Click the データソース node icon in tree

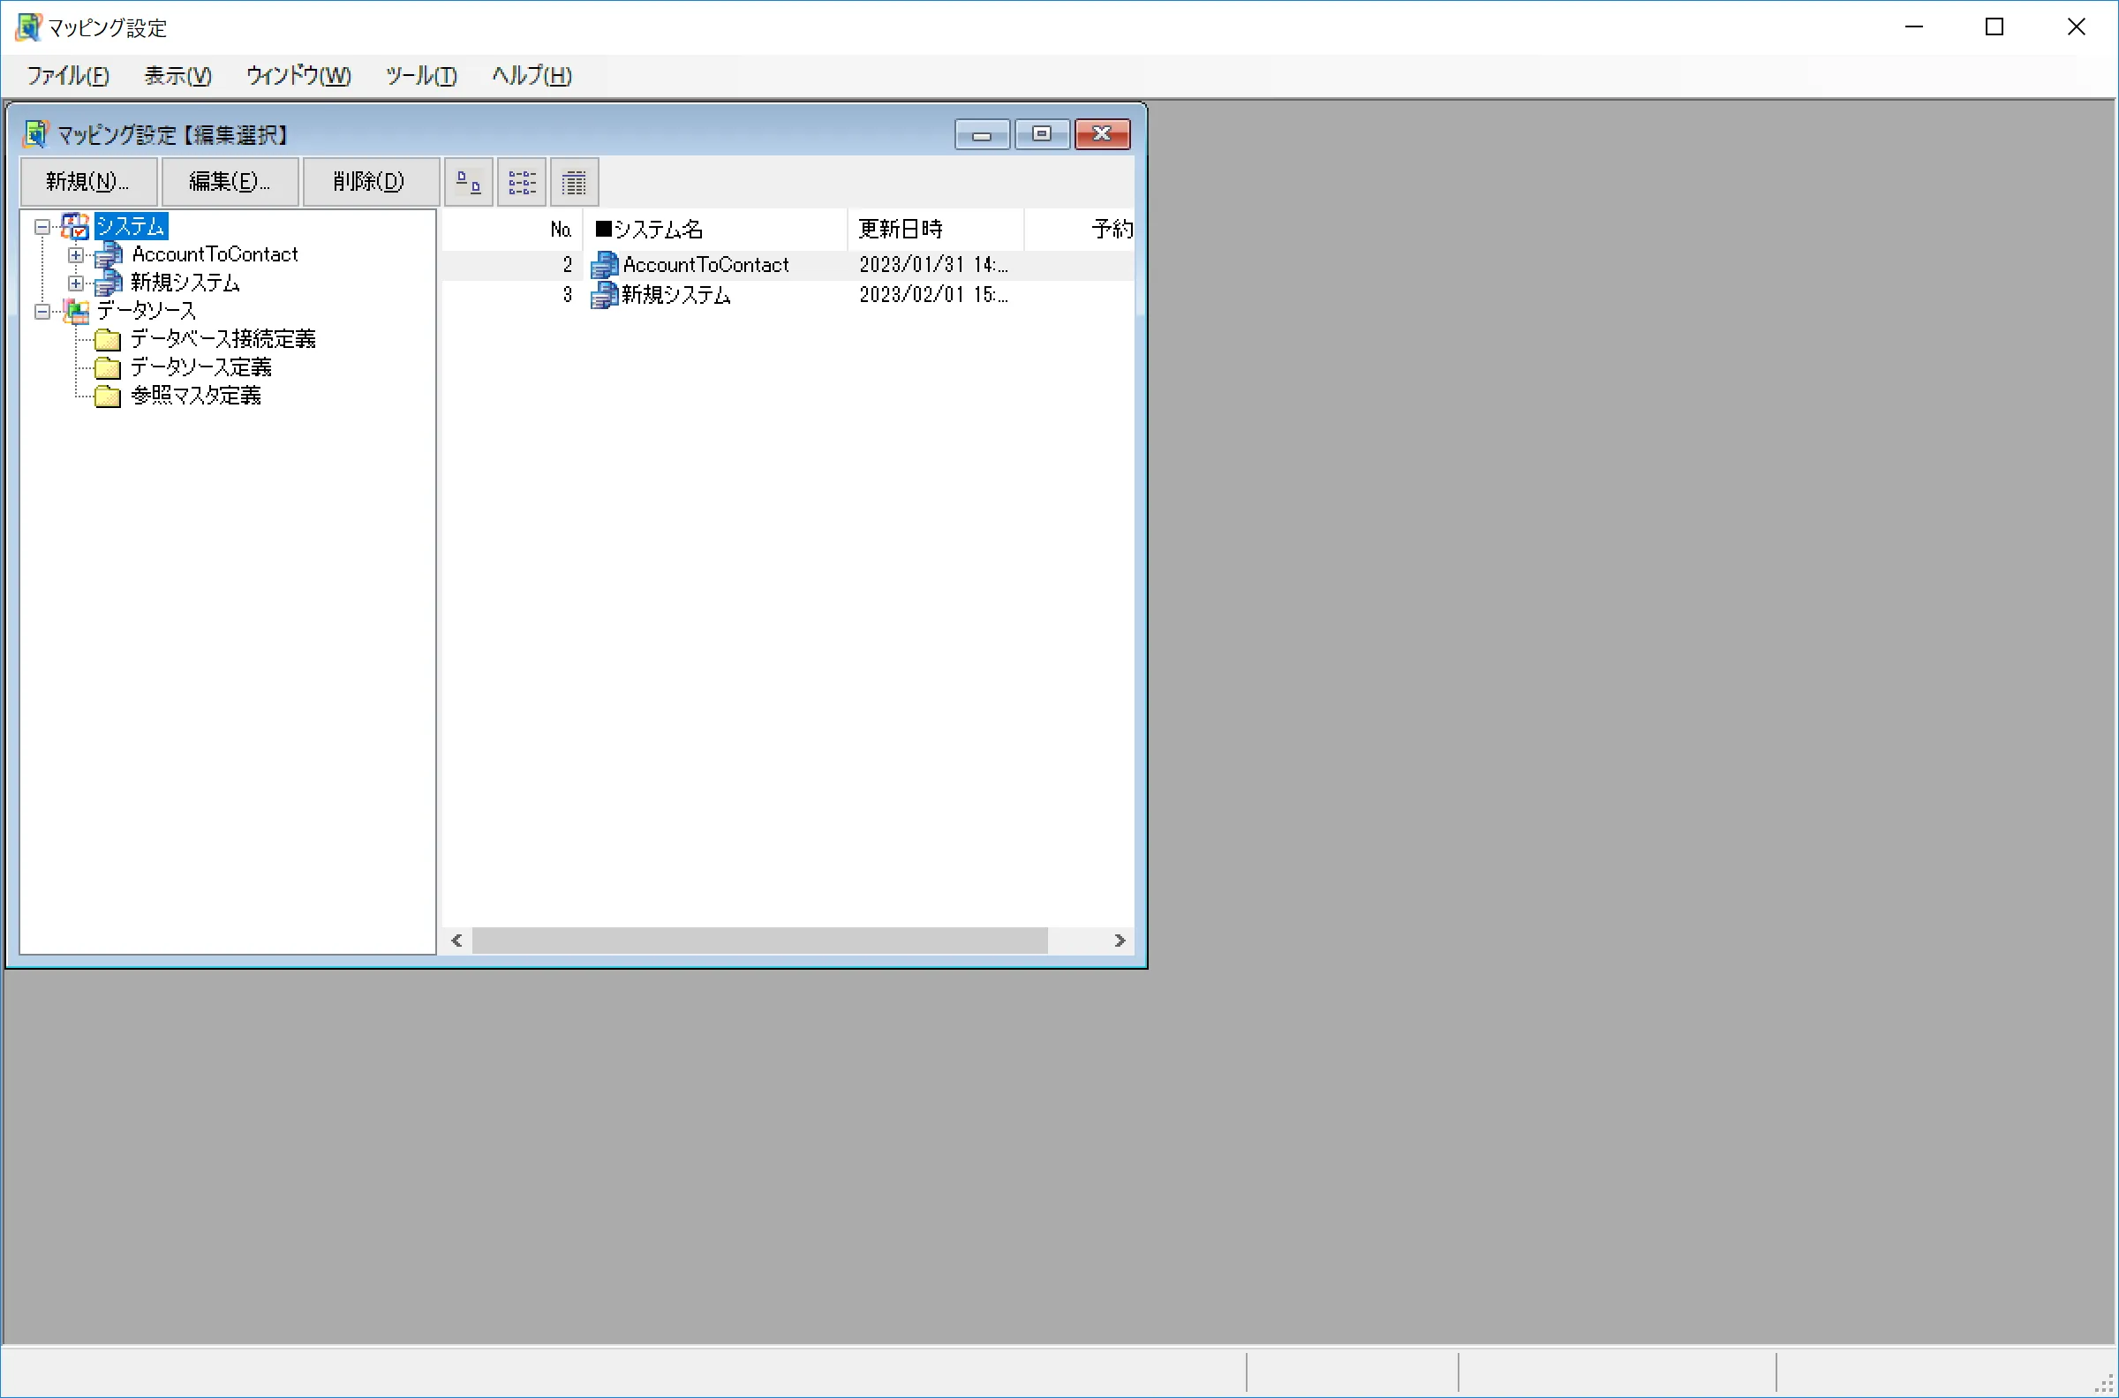click(x=77, y=311)
